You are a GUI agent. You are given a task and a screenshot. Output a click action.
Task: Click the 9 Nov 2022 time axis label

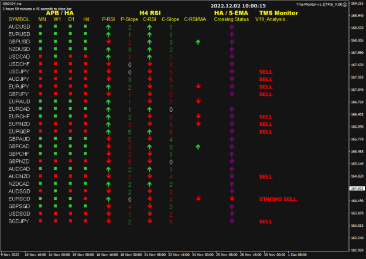click(10, 255)
